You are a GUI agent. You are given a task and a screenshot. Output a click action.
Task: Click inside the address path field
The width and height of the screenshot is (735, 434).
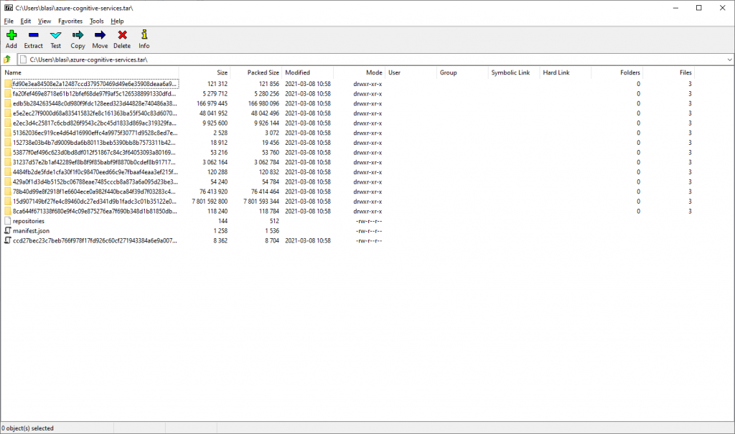pyautogui.click(x=359, y=60)
